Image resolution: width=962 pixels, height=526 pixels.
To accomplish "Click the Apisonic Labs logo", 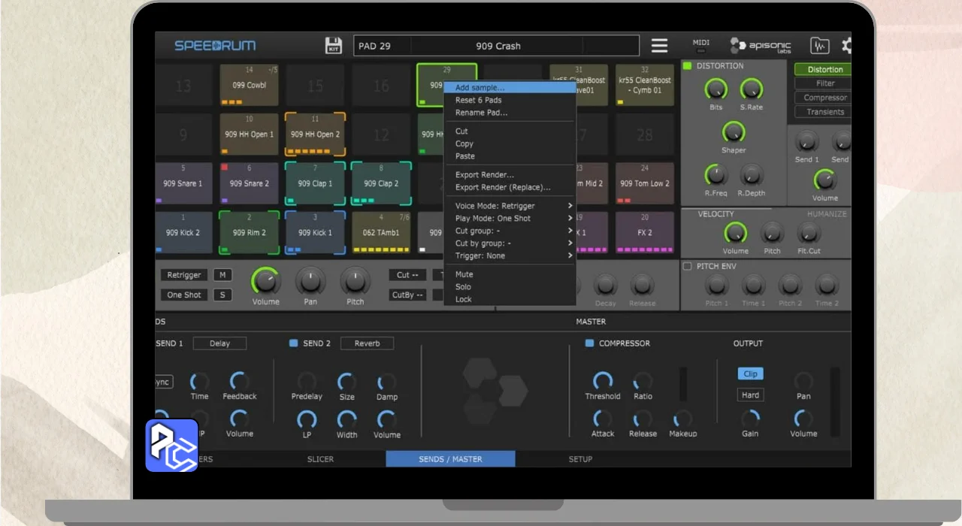I will click(x=760, y=46).
